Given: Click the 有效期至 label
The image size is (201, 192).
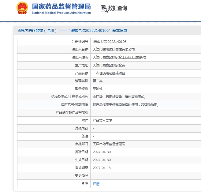Looking at the screenshot, I should click(81, 168).
